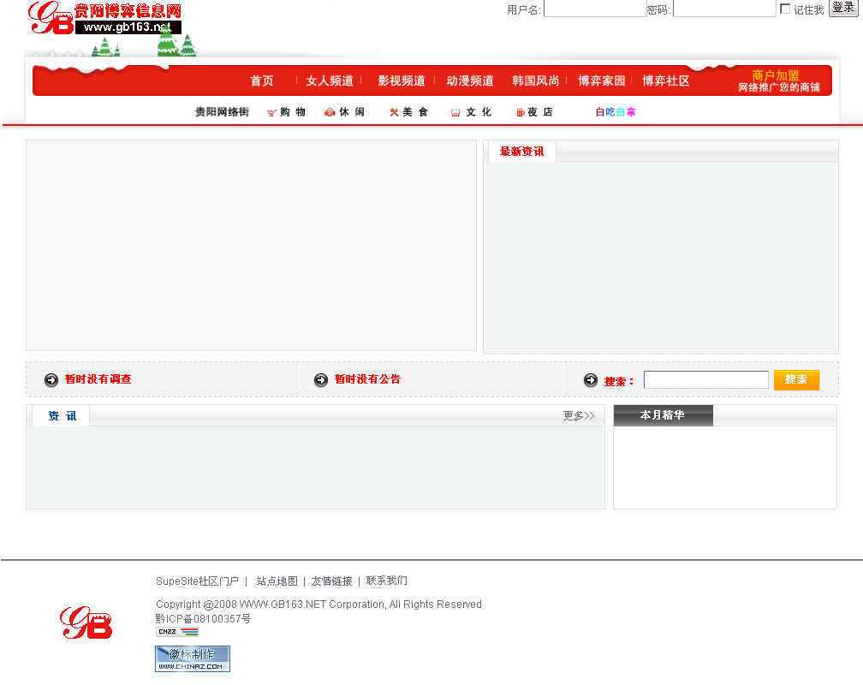Screen dimensions: 863x685
Task: Click the 暂时没有调查 text
Action: [x=98, y=379]
